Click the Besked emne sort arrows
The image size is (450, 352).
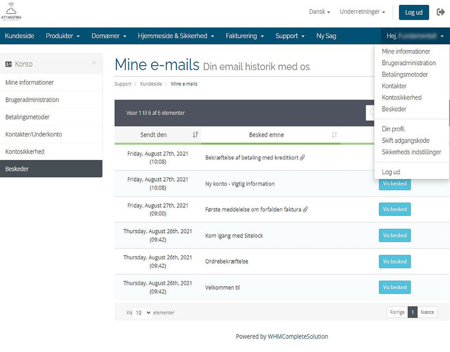point(334,135)
